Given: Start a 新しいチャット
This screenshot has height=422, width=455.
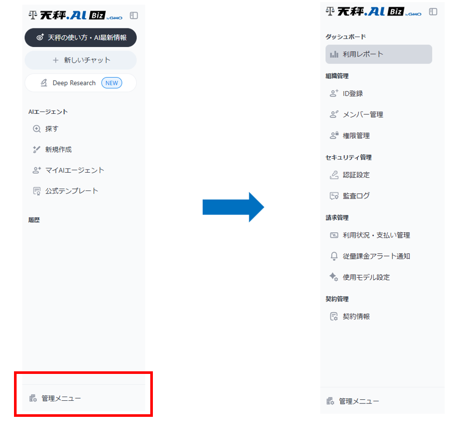Looking at the screenshot, I should point(81,60).
